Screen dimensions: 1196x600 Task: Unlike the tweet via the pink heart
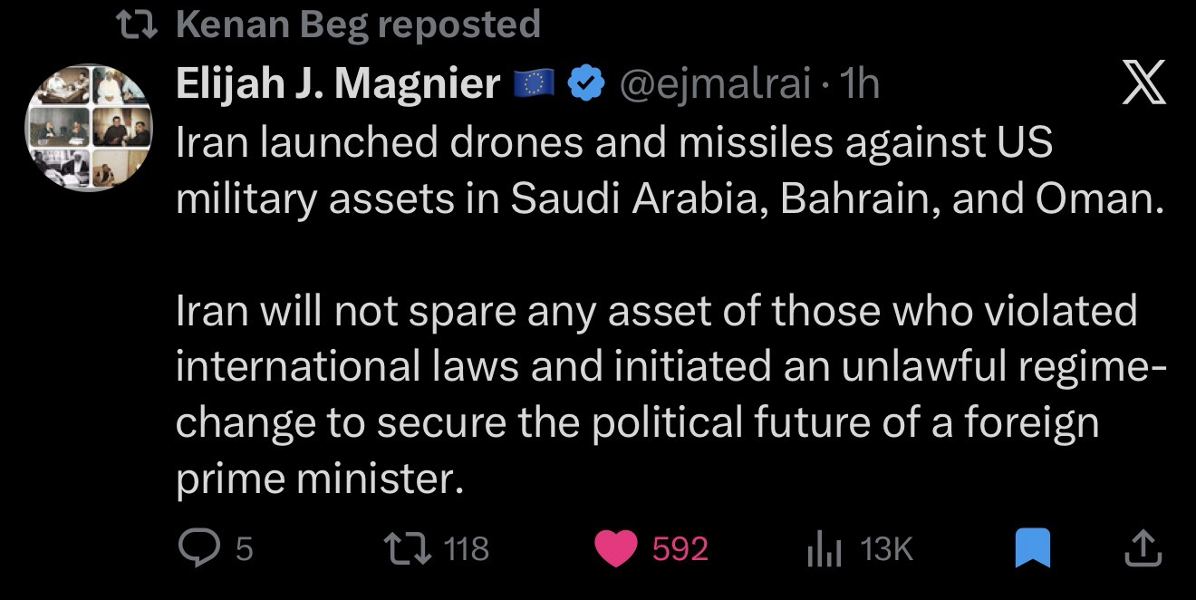coord(616,548)
